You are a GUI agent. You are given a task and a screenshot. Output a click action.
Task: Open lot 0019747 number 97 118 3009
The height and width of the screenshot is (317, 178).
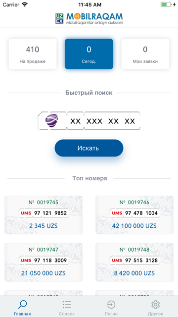[x=44, y=262]
